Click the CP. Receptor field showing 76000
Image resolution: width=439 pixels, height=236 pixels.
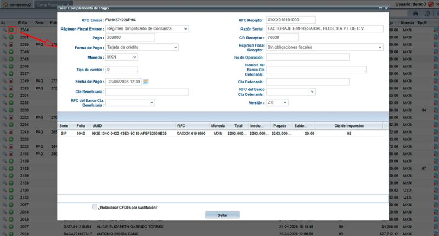coord(282,37)
